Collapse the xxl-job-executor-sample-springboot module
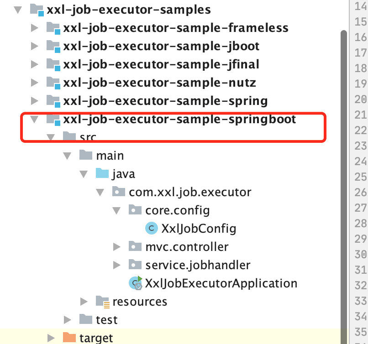Viewport: 368px width, 344px height. [35, 120]
